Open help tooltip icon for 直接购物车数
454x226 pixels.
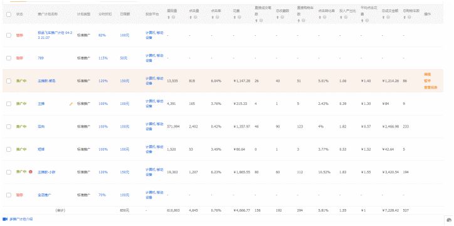click(303, 21)
